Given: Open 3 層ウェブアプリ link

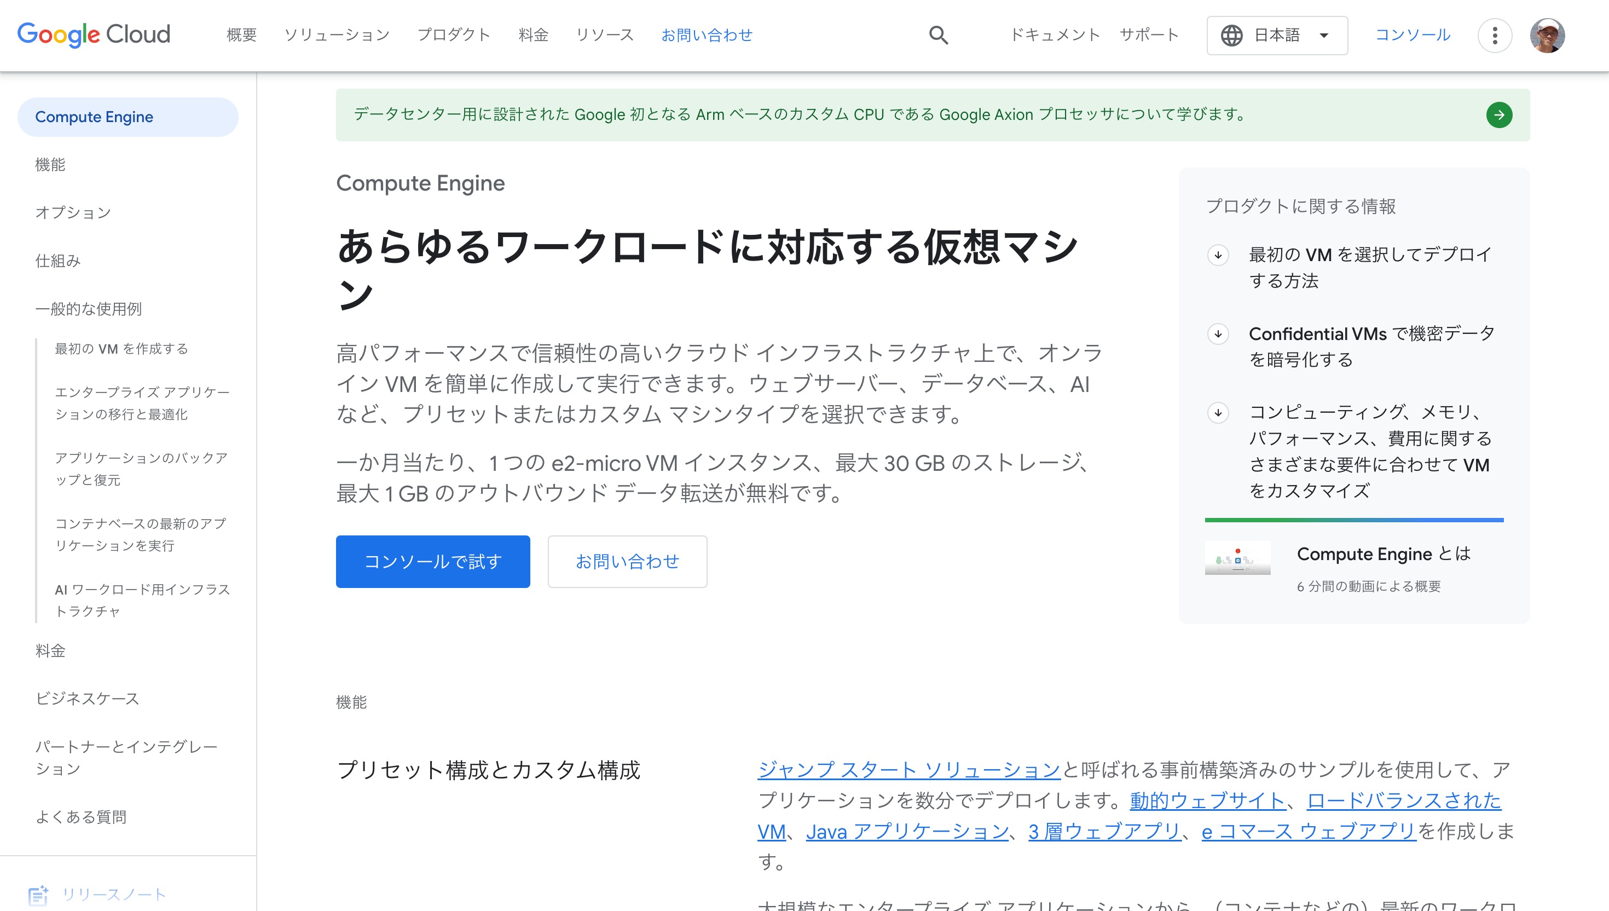Looking at the screenshot, I should [1104, 832].
